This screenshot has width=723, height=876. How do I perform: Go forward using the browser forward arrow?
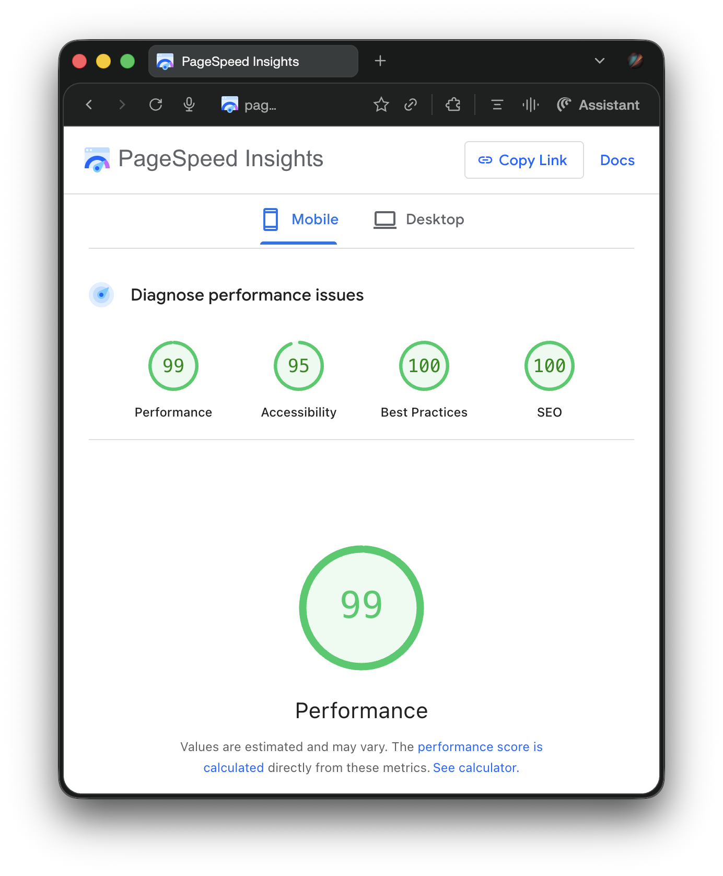122,105
